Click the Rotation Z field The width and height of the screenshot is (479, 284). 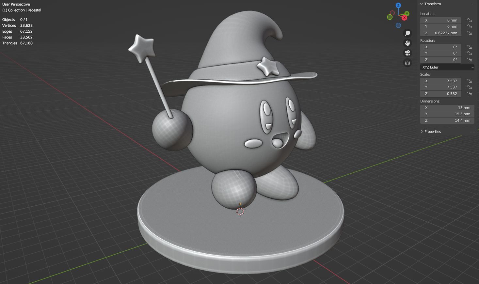pos(441,60)
